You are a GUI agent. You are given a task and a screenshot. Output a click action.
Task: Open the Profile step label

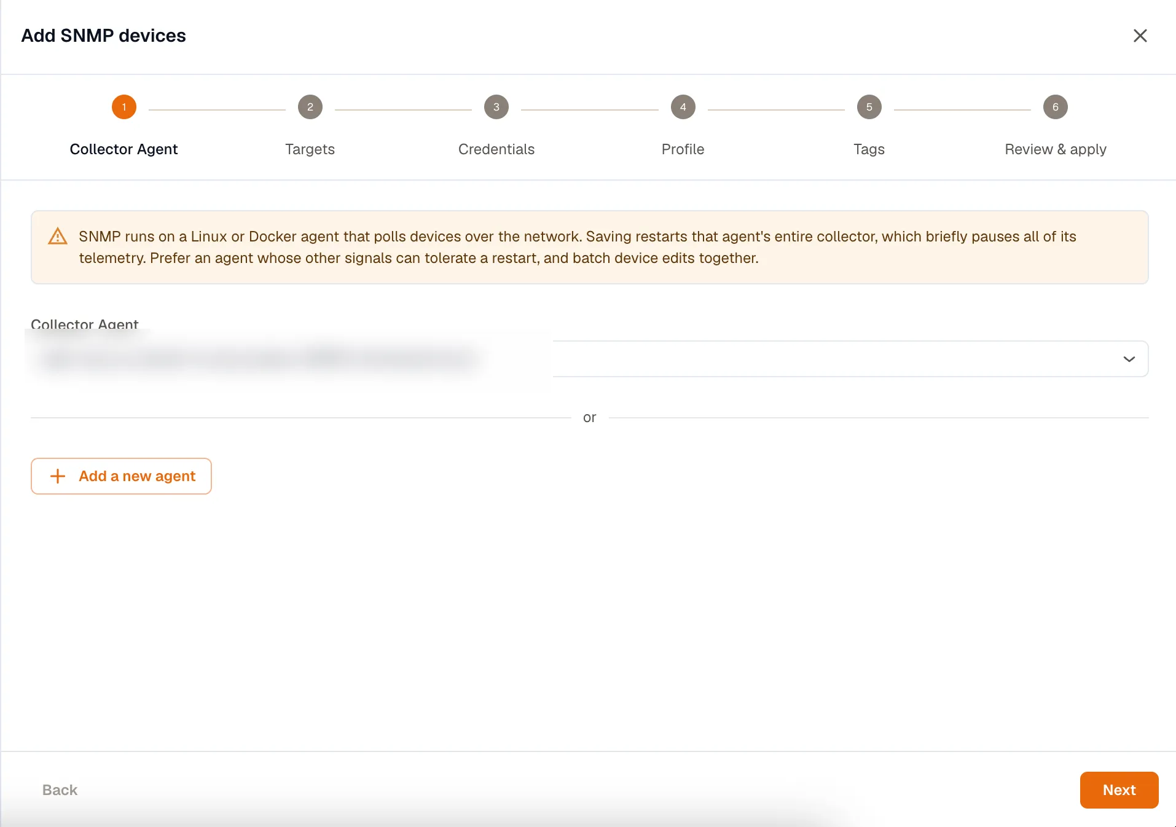(683, 149)
